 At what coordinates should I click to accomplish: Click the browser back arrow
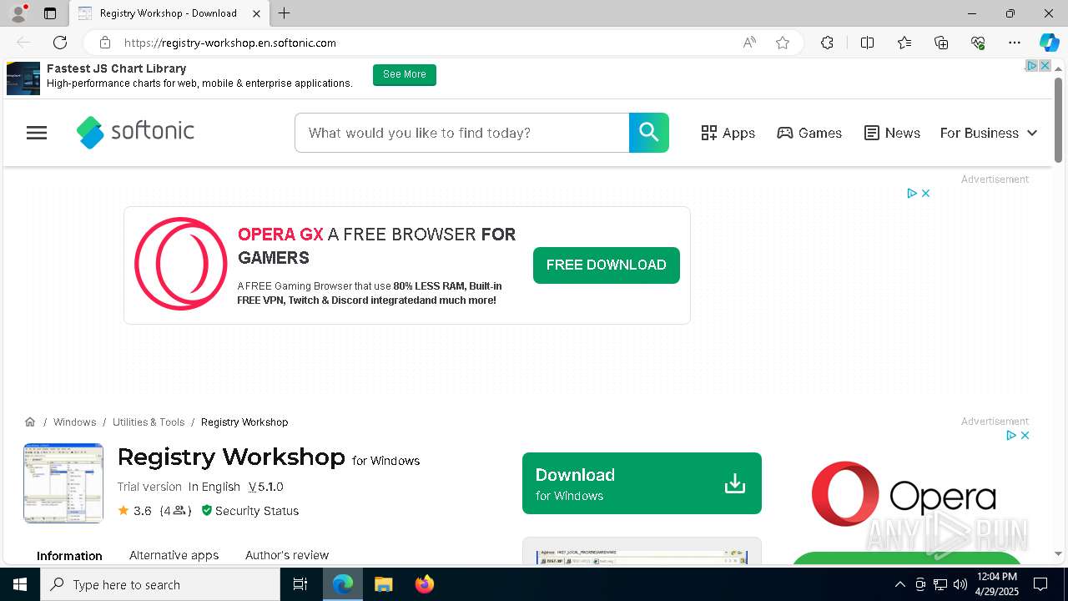(23, 43)
